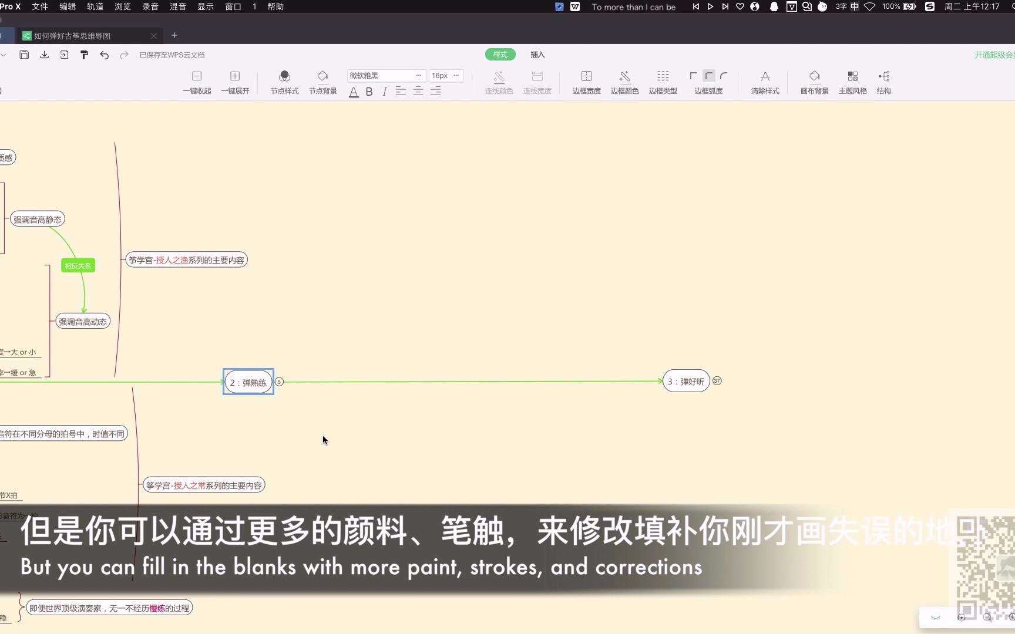This screenshot has width=1015, height=634.
Task: Open the 边框类型 border type option
Action: 663,82
